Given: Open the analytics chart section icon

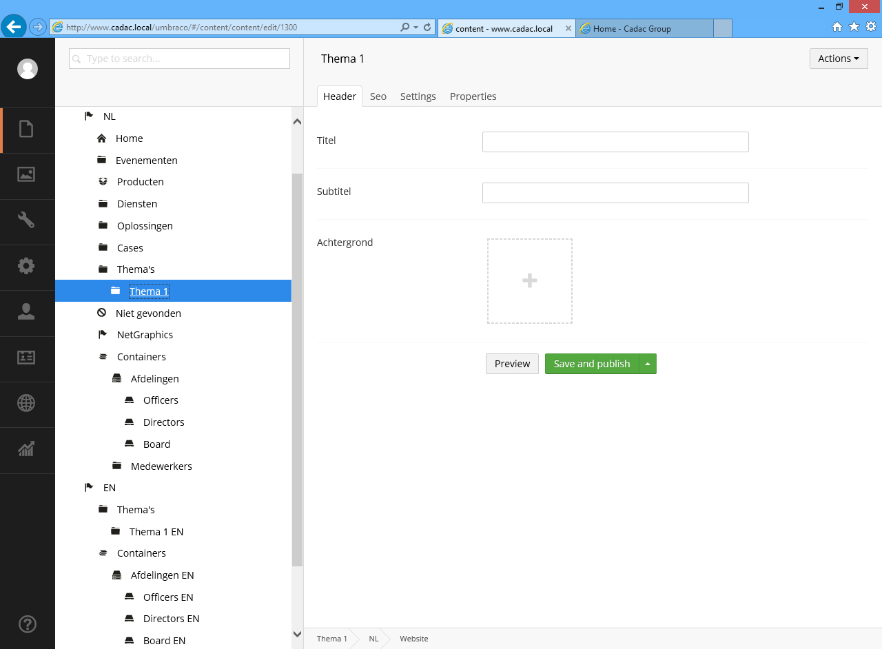Looking at the screenshot, I should pyautogui.click(x=26, y=449).
